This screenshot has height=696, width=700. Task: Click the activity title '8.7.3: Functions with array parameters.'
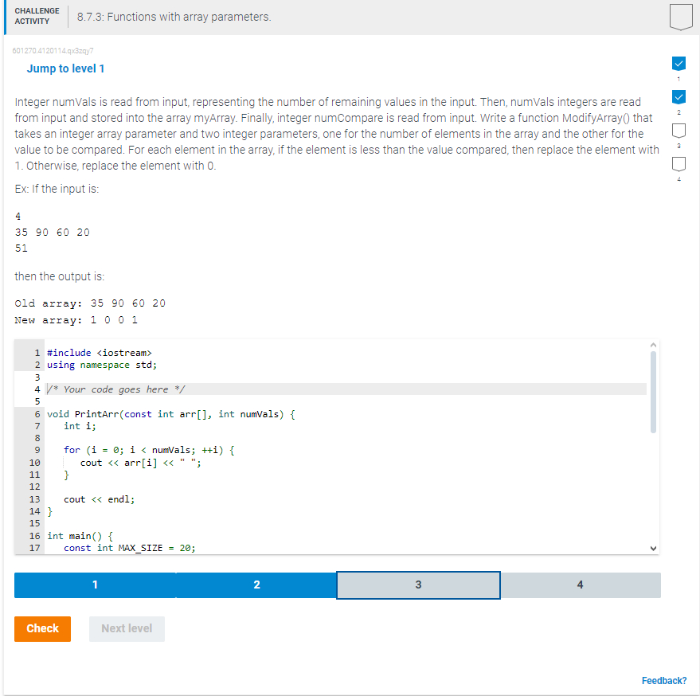click(x=174, y=17)
